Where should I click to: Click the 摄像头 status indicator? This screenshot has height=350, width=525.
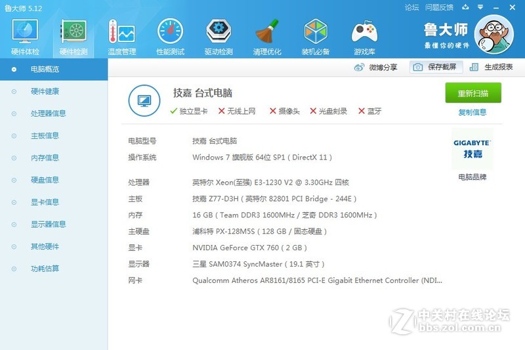285,111
